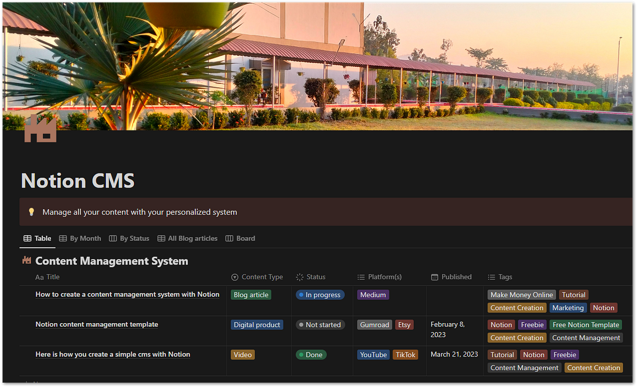637x387 pixels.
Task: Open the simple cms with Notion article
Action: (113, 354)
